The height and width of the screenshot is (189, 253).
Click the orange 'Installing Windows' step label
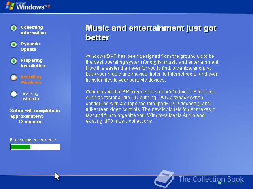31,80
